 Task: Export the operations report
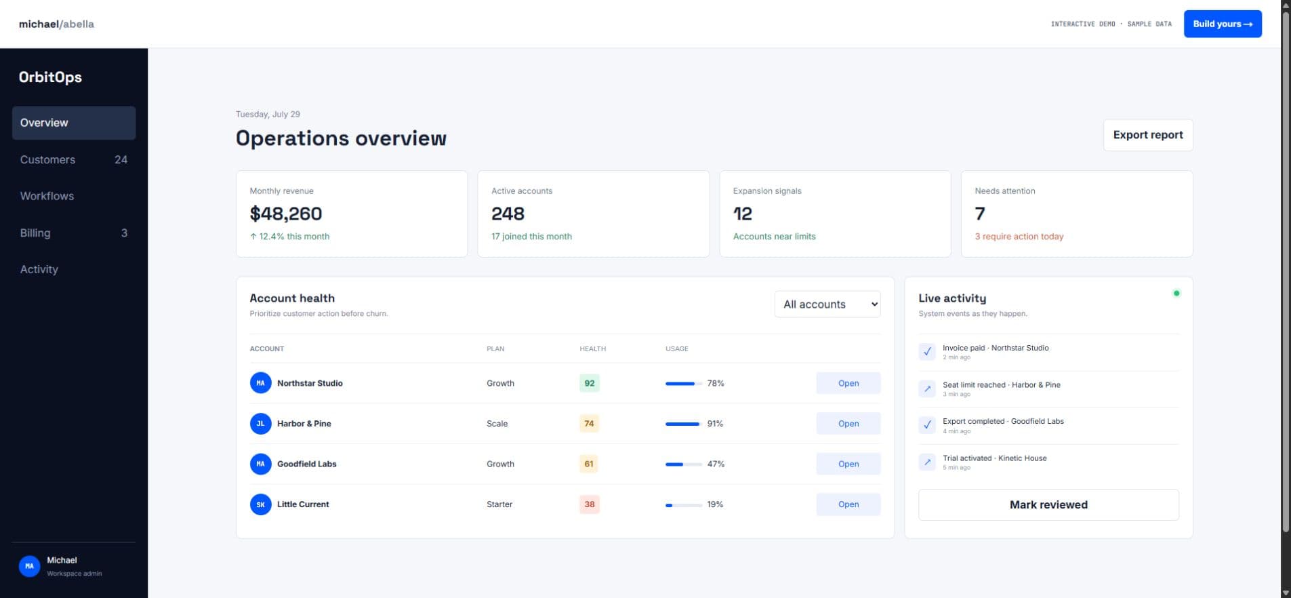tap(1148, 135)
